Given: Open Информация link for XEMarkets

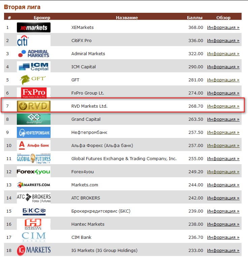Looking at the screenshot, I should pyautogui.click(x=223, y=27).
